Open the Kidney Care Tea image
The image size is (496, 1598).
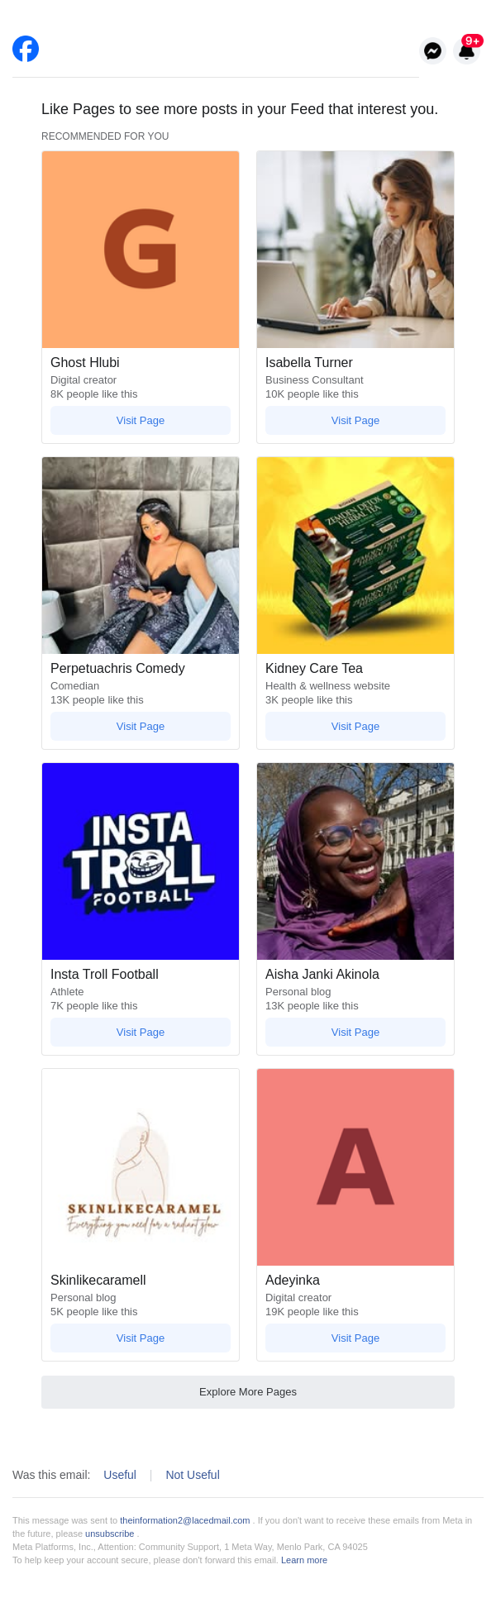click(x=355, y=556)
